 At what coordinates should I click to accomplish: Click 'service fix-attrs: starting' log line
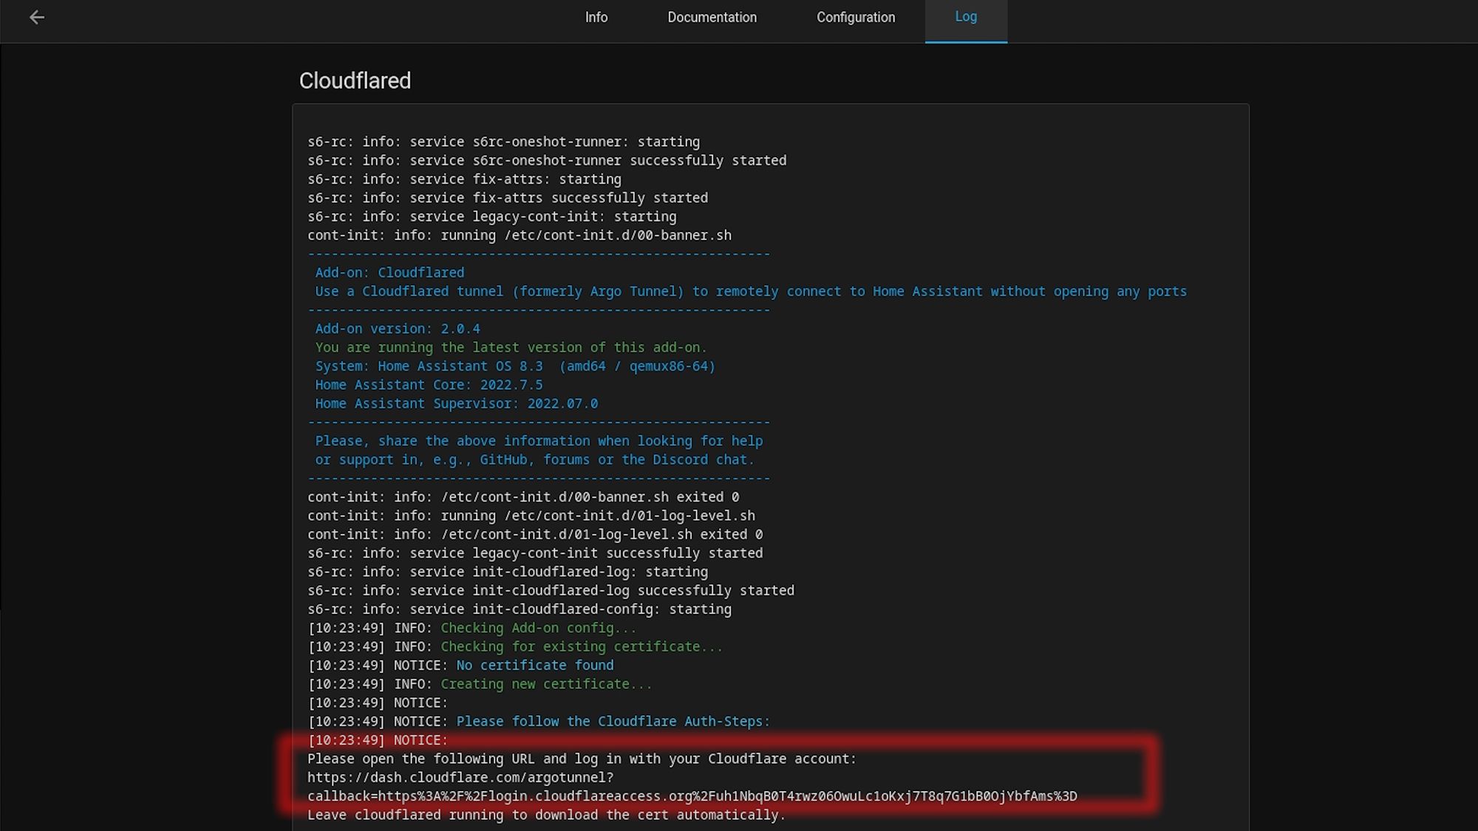(464, 179)
